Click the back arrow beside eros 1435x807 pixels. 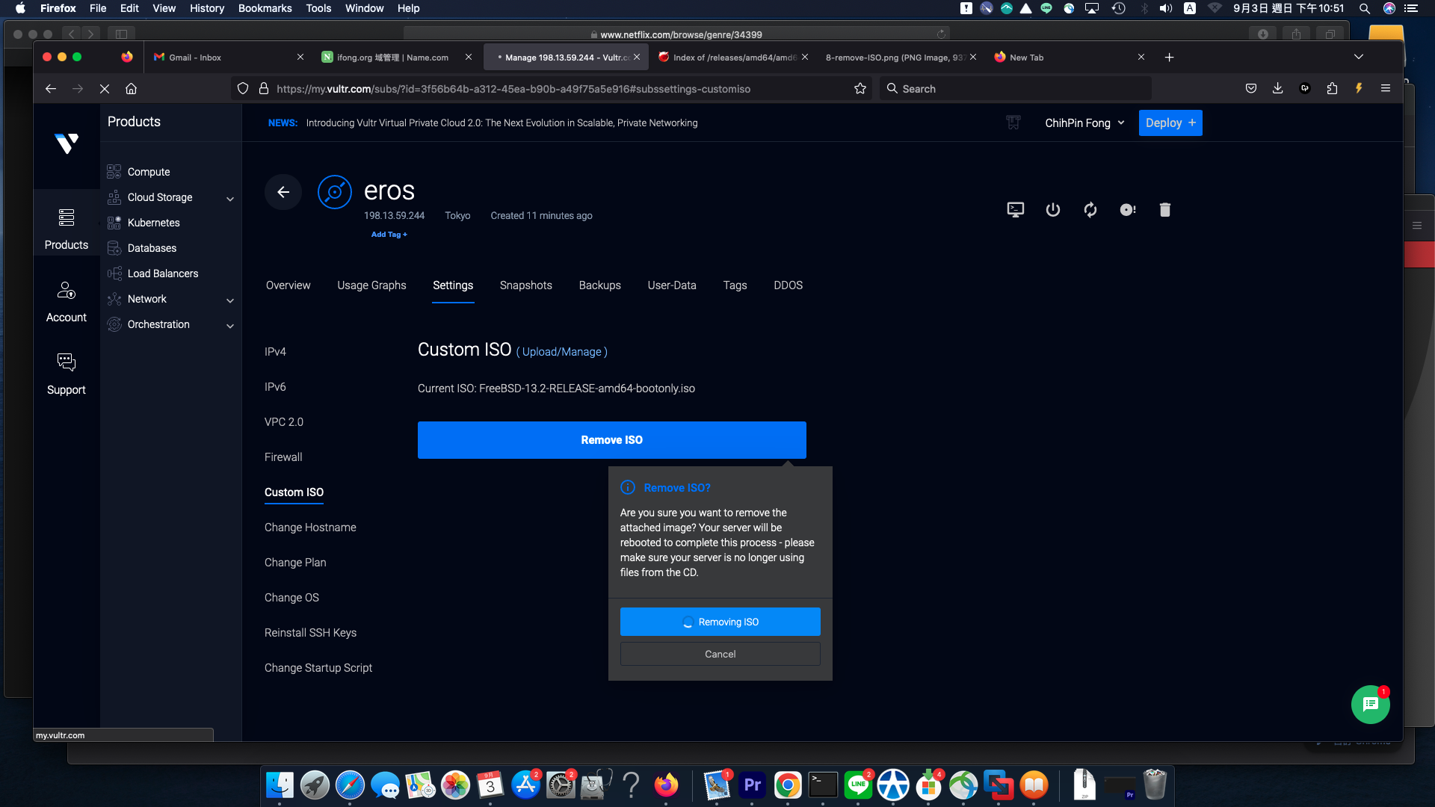(x=283, y=192)
